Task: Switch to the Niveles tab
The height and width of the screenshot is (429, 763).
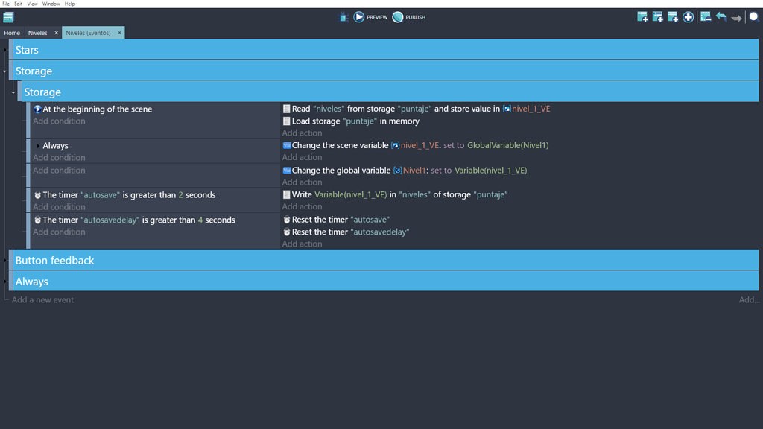Action: (x=37, y=32)
